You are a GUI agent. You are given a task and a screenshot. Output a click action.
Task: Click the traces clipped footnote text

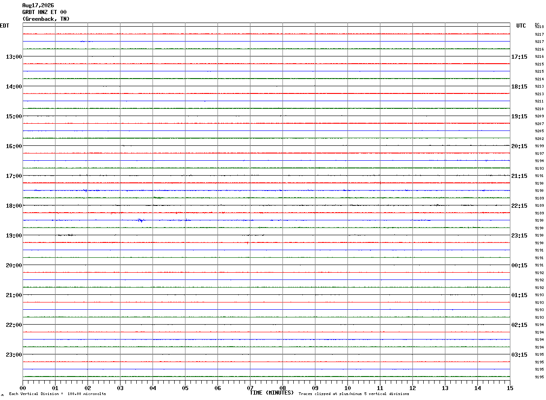(x=354, y=394)
